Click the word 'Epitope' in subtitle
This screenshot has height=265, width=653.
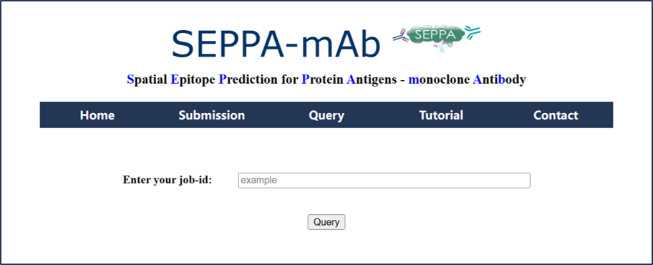pyautogui.click(x=193, y=79)
